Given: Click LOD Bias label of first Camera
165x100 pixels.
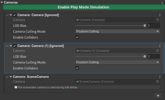Looking at the screenshot, I should tap(20, 26).
